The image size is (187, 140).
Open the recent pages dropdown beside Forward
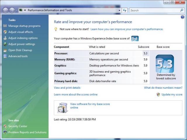[x=16, y=10]
